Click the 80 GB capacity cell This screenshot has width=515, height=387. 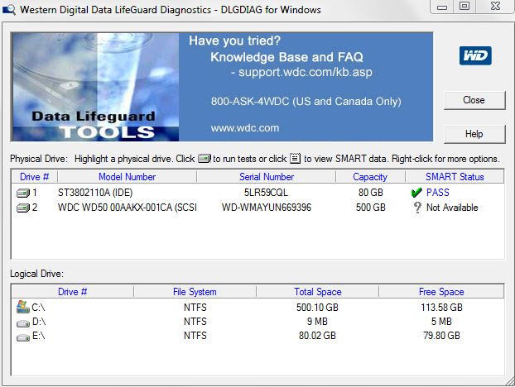click(370, 193)
